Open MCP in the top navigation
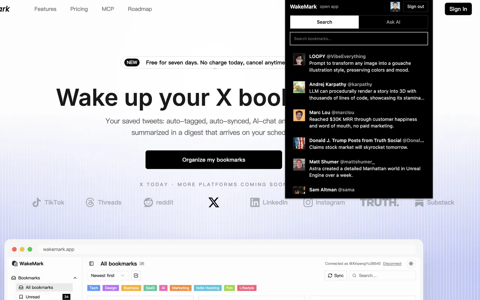The image size is (480, 300). coord(108,9)
